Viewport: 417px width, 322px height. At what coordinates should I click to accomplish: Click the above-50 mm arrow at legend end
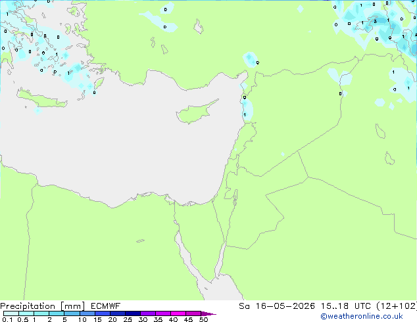(208, 313)
